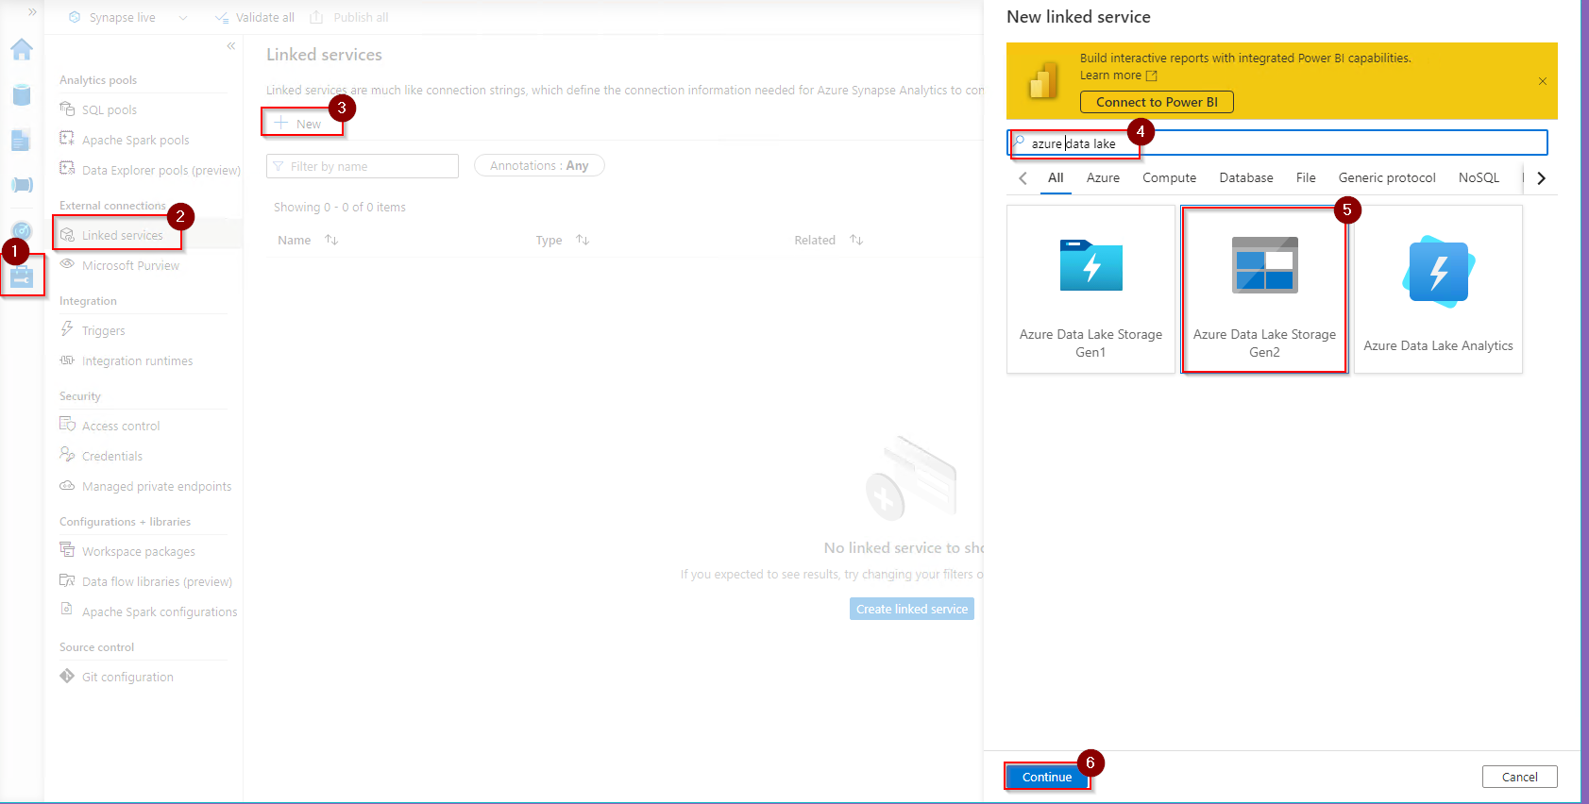Open the Manage hub toolbox icon
Image resolution: width=1589 pixels, height=804 pixels.
coord(22,276)
